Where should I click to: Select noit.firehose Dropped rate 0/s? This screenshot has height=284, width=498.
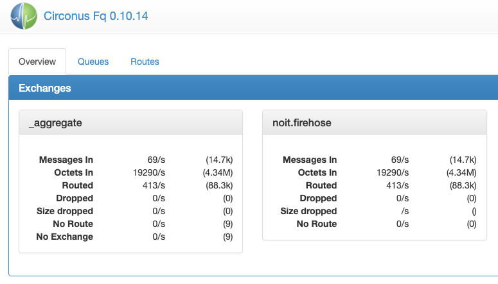[x=402, y=198]
